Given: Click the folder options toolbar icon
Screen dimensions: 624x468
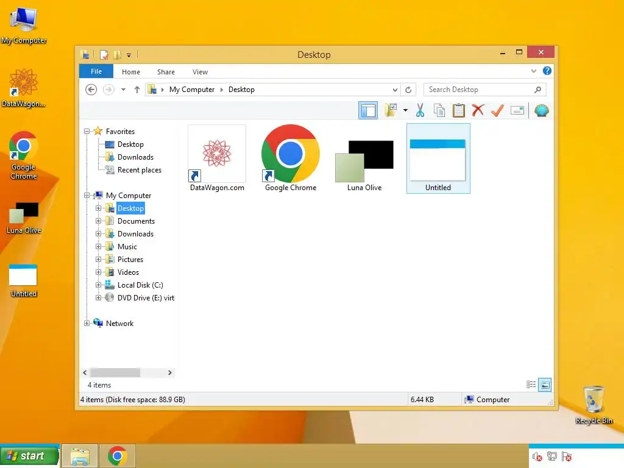Looking at the screenshot, I should [391, 110].
